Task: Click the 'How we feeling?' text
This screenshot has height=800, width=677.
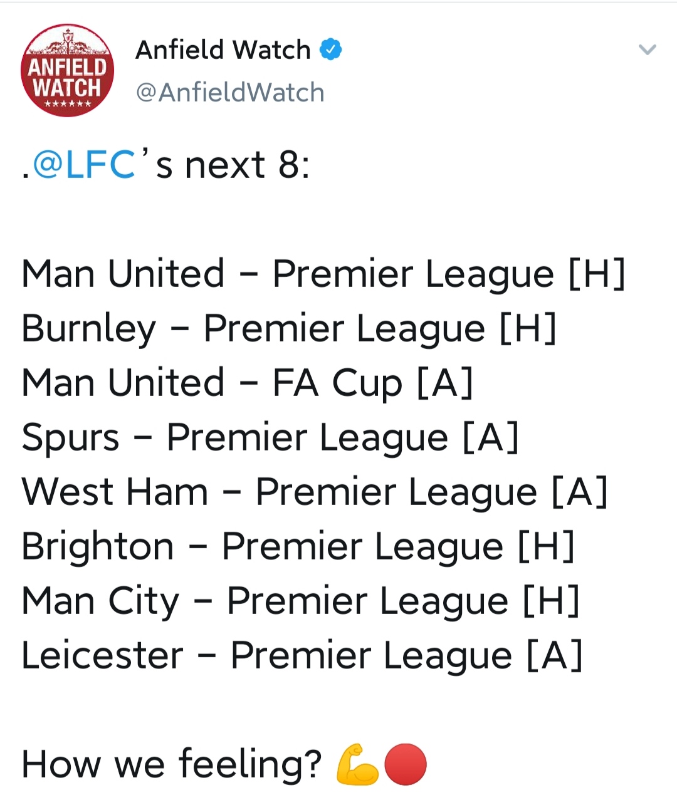Action: point(172,764)
